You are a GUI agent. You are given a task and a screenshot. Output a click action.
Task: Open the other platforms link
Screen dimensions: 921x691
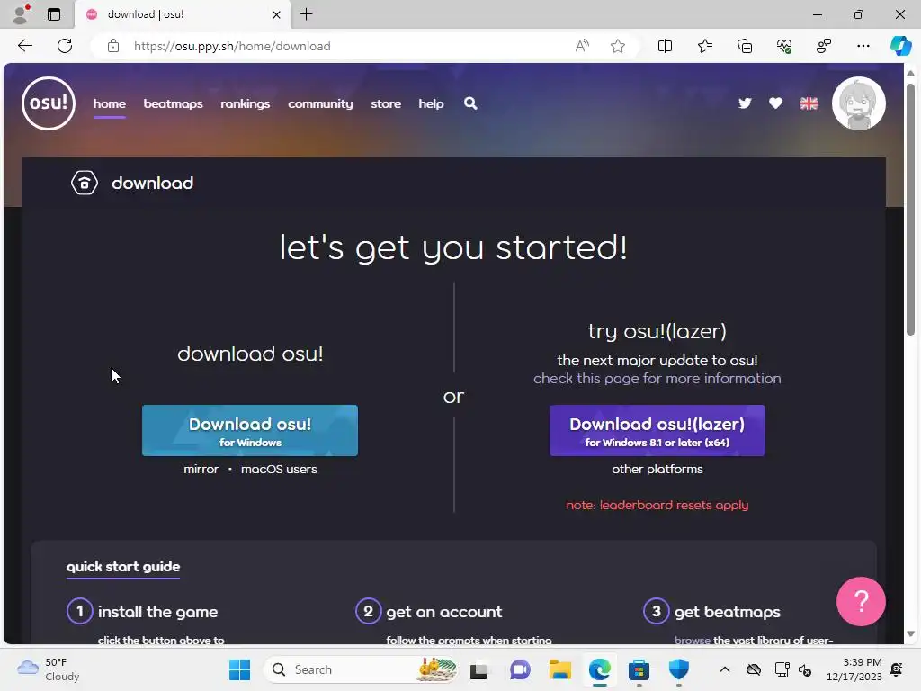pyautogui.click(x=657, y=469)
